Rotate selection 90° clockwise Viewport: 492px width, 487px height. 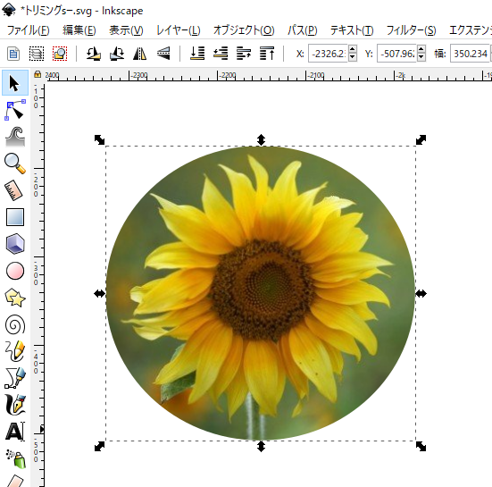pos(117,54)
